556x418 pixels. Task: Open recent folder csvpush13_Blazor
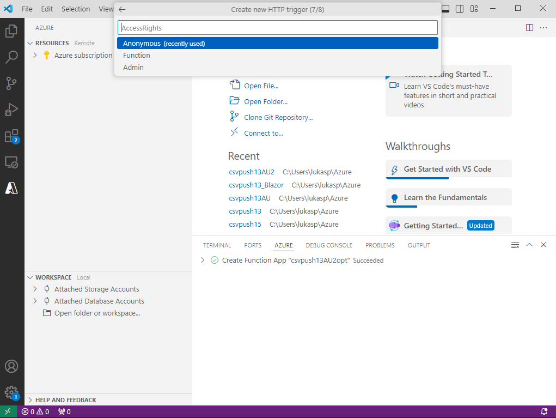click(x=256, y=185)
